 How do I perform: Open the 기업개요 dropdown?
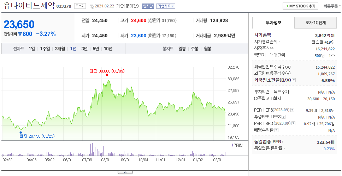pyautogui.click(x=166, y=6)
